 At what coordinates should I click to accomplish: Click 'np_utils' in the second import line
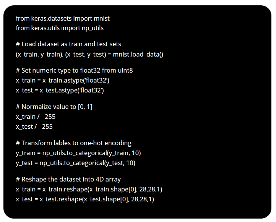(93, 28)
